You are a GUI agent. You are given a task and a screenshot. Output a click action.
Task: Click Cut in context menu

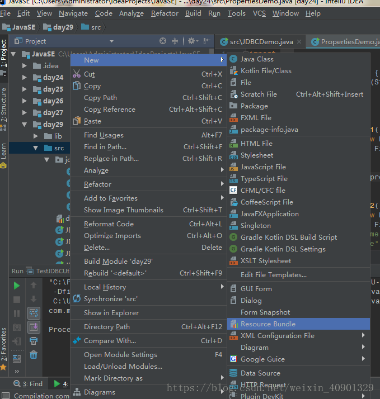coord(148,74)
